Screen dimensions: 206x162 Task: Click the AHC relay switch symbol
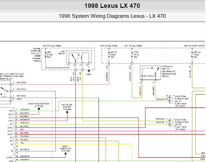click(x=79, y=57)
